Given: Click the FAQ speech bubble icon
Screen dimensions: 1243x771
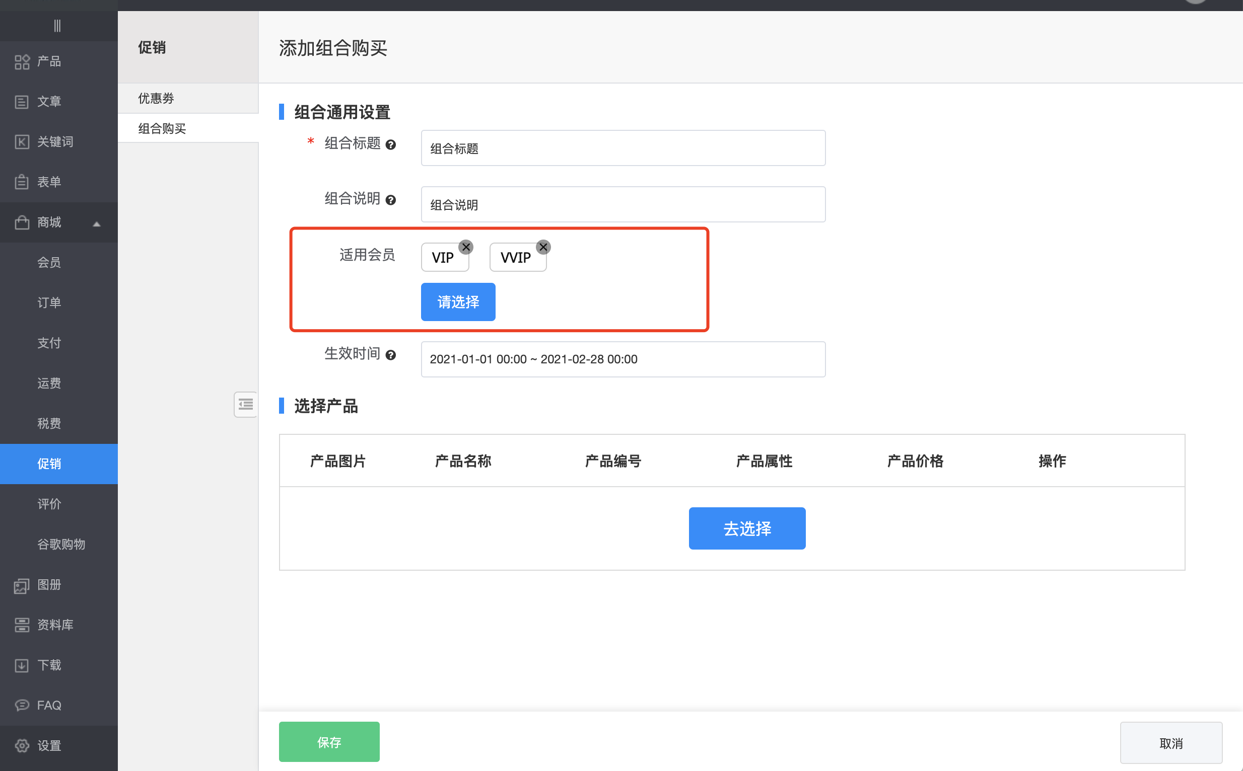Looking at the screenshot, I should pyautogui.click(x=22, y=705).
